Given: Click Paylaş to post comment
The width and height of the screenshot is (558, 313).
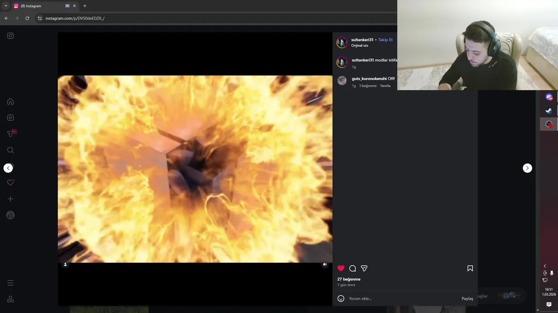Looking at the screenshot, I should coord(467,299).
